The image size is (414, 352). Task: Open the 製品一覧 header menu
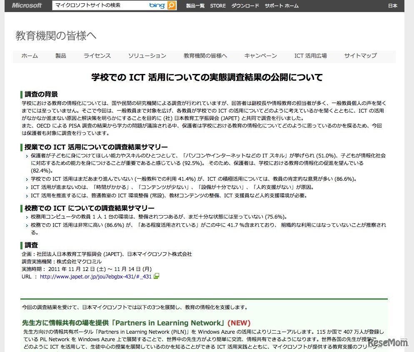click(195, 6)
